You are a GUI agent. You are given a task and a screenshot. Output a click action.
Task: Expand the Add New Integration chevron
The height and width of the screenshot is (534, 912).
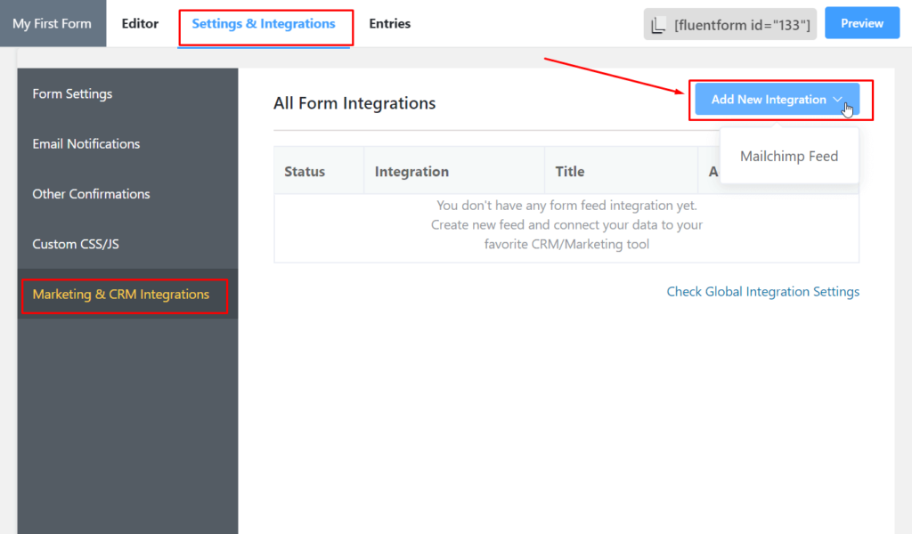coord(837,100)
